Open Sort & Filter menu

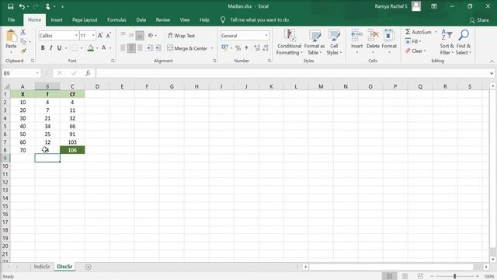pyautogui.click(x=447, y=42)
